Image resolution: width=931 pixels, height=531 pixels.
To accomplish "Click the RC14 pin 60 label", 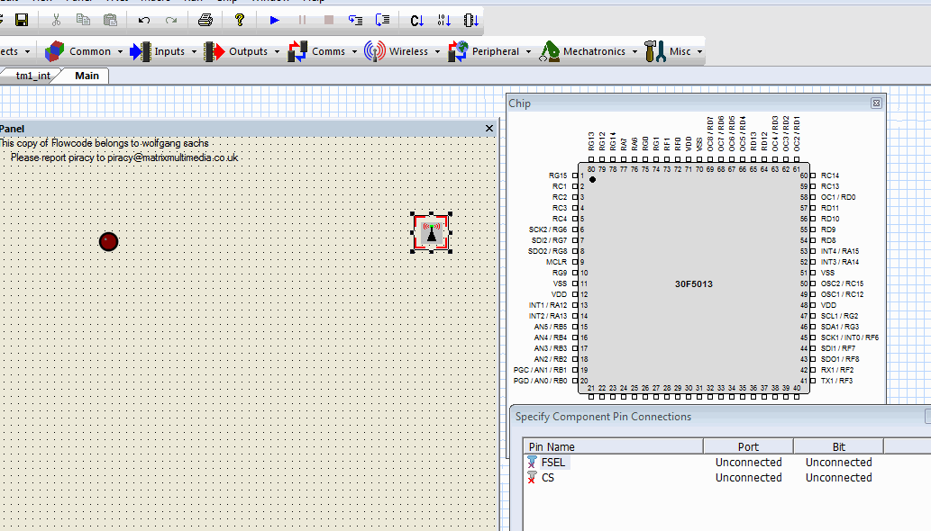I will click(x=829, y=175).
